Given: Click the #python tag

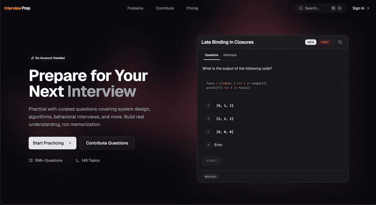Looking at the screenshot, I should (210, 176).
